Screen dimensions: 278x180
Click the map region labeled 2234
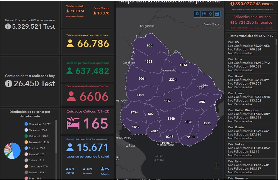173,80
